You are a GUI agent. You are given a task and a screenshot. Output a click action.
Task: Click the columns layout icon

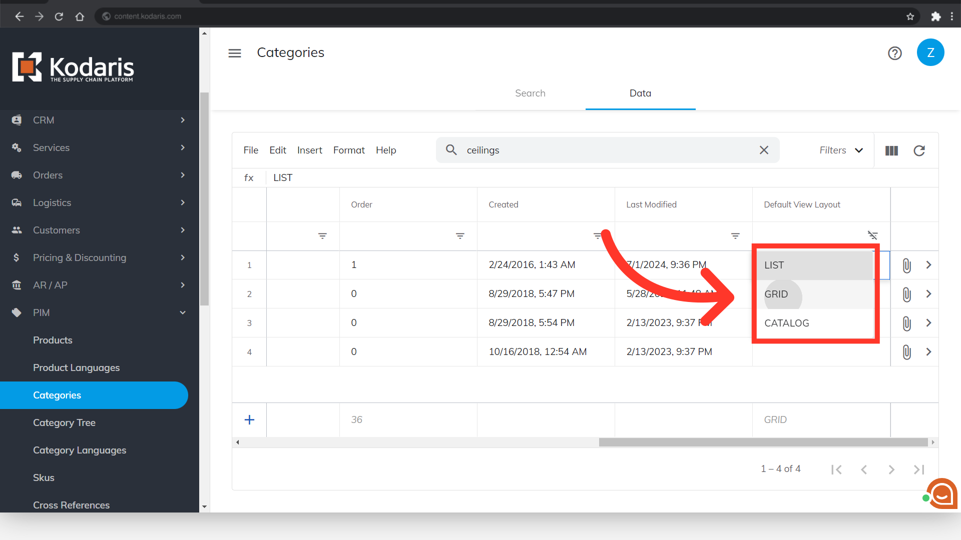(891, 150)
